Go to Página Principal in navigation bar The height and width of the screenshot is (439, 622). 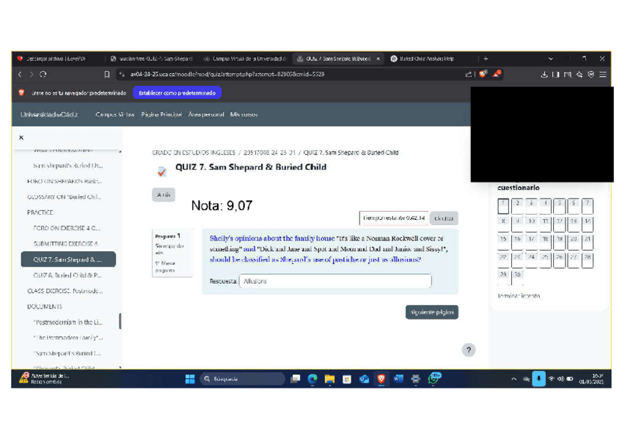coord(161,114)
